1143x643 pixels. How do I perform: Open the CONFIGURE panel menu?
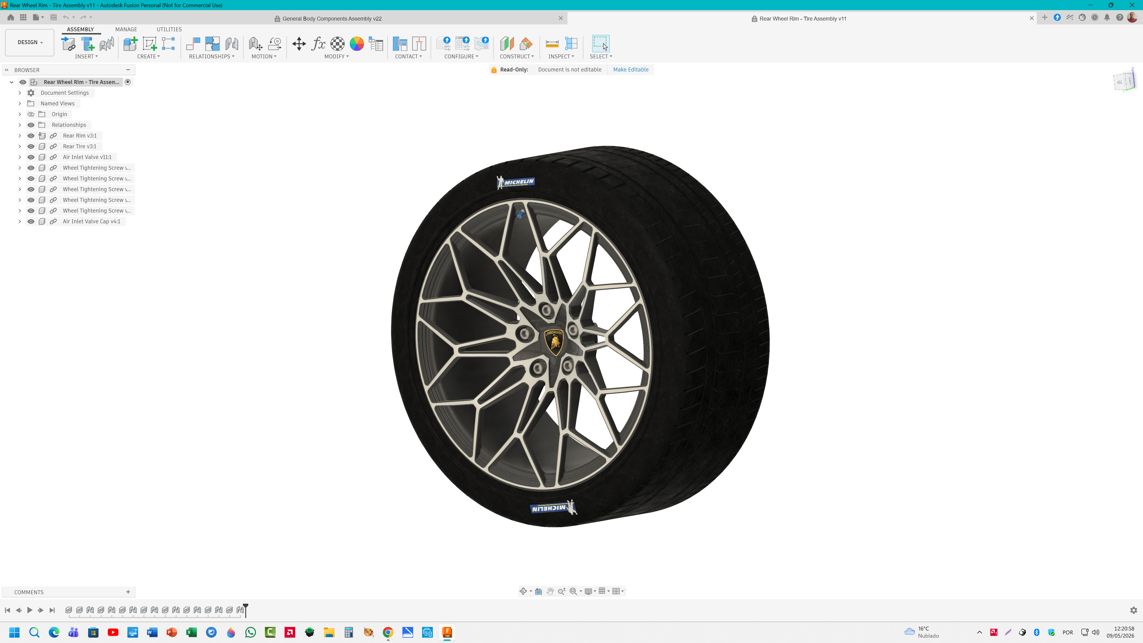pos(461,56)
